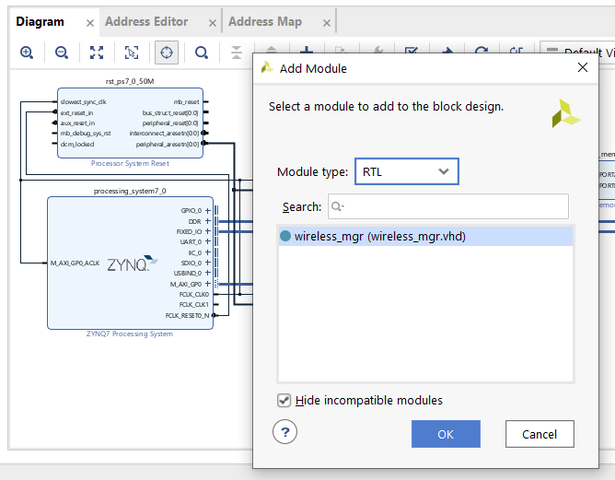Select the processing_system7_0 block title
The height and width of the screenshot is (480, 615).
(130, 191)
